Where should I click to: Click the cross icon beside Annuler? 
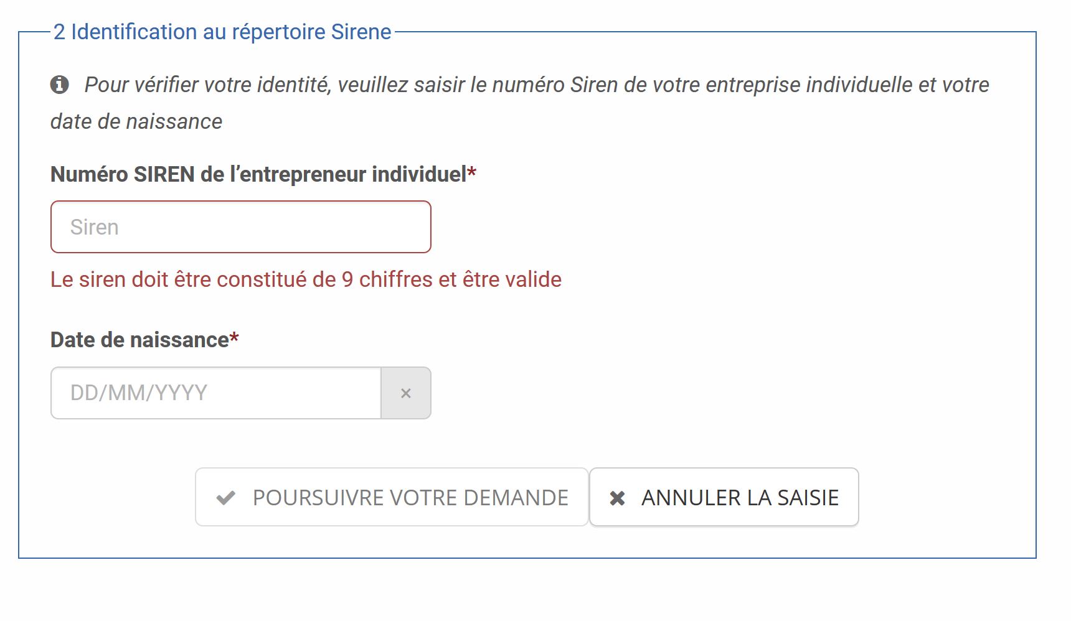pos(617,498)
